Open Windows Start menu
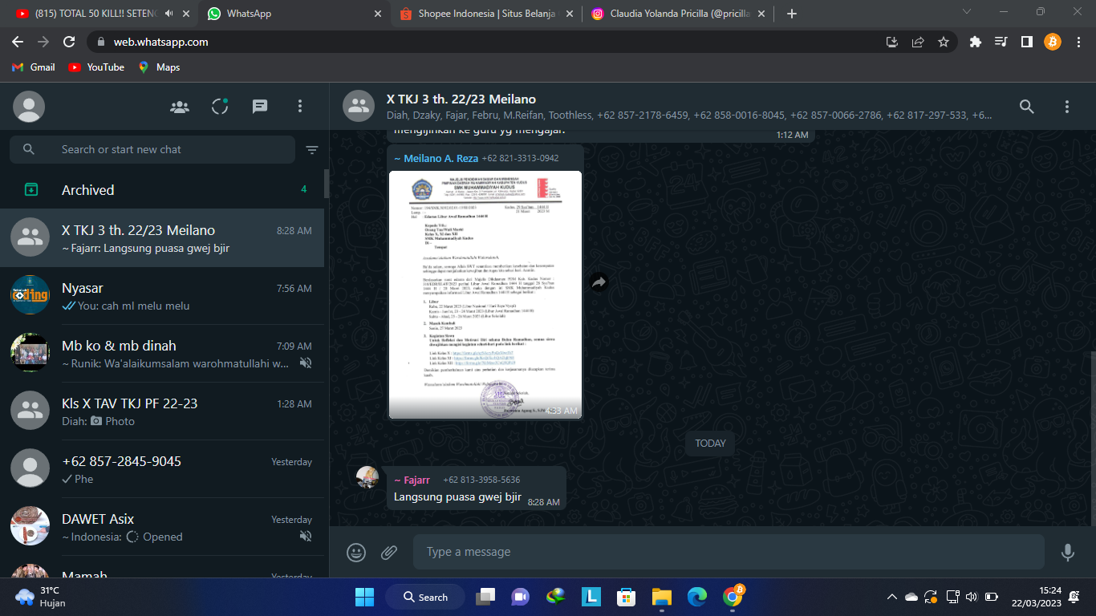 tap(364, 597)
